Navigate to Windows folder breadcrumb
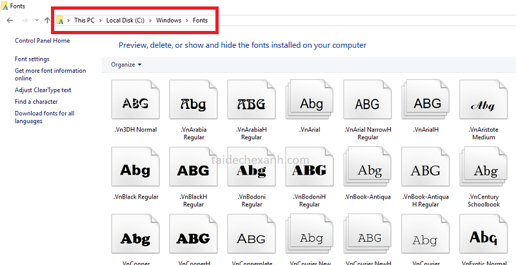Screen dimensions: 516x265 pos(168,21)
